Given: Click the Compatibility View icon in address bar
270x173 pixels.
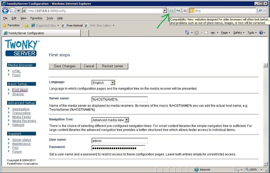Looking at the screenshot, I should pos(171,10).
